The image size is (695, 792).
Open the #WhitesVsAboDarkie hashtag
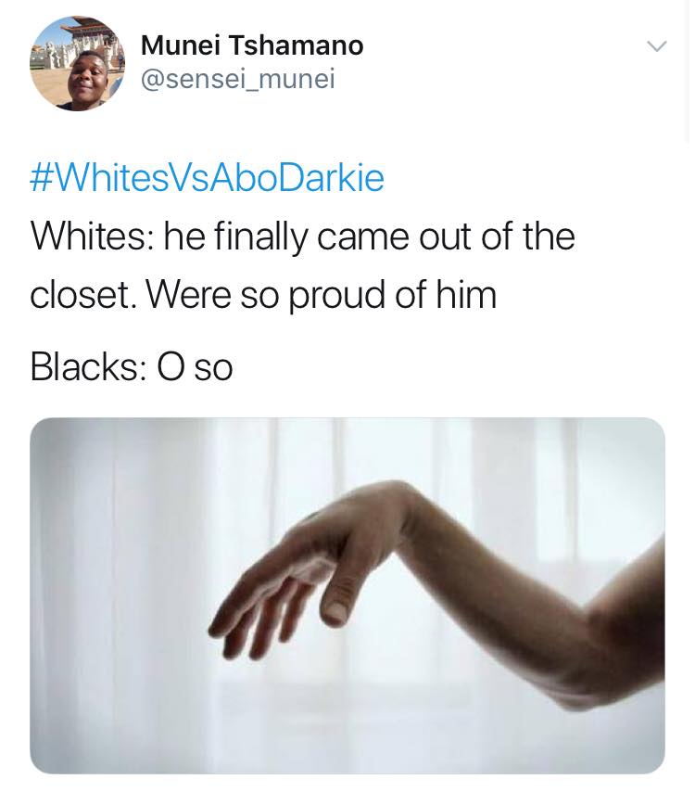(x=207, y=179)
